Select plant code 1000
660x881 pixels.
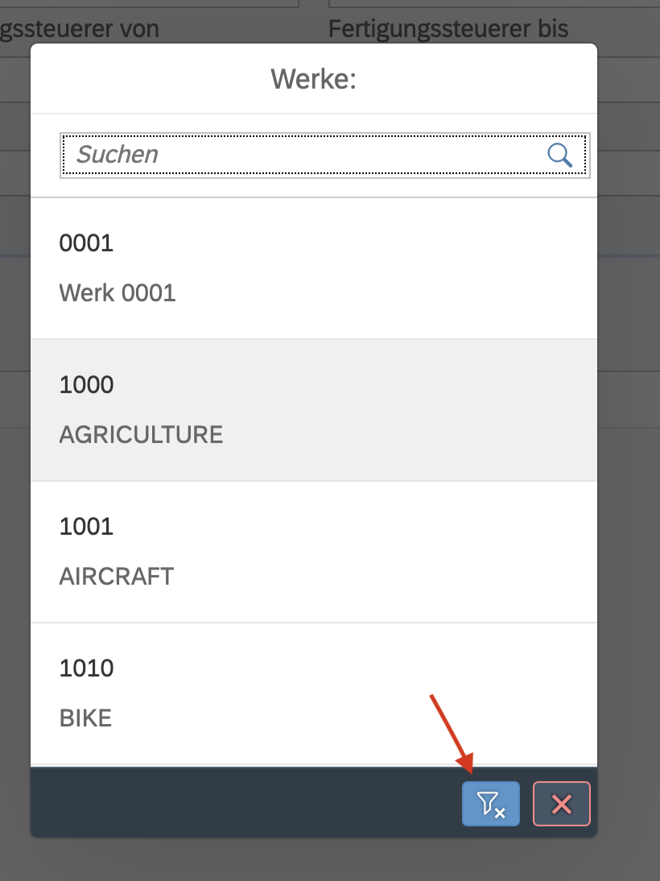[x=87, y=385]
